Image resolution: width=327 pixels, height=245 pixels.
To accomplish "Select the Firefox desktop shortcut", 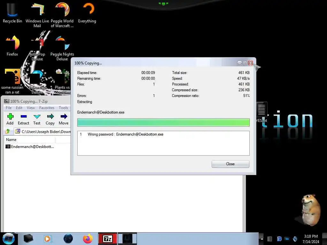I will [12, 46].
